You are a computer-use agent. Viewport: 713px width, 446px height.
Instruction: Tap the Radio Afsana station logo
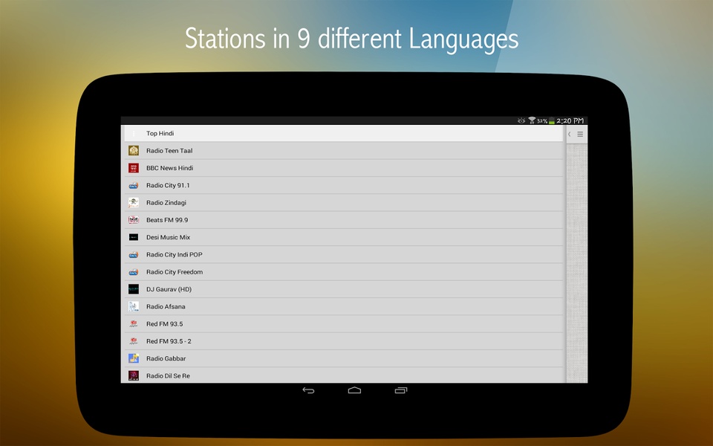point(133,306)
